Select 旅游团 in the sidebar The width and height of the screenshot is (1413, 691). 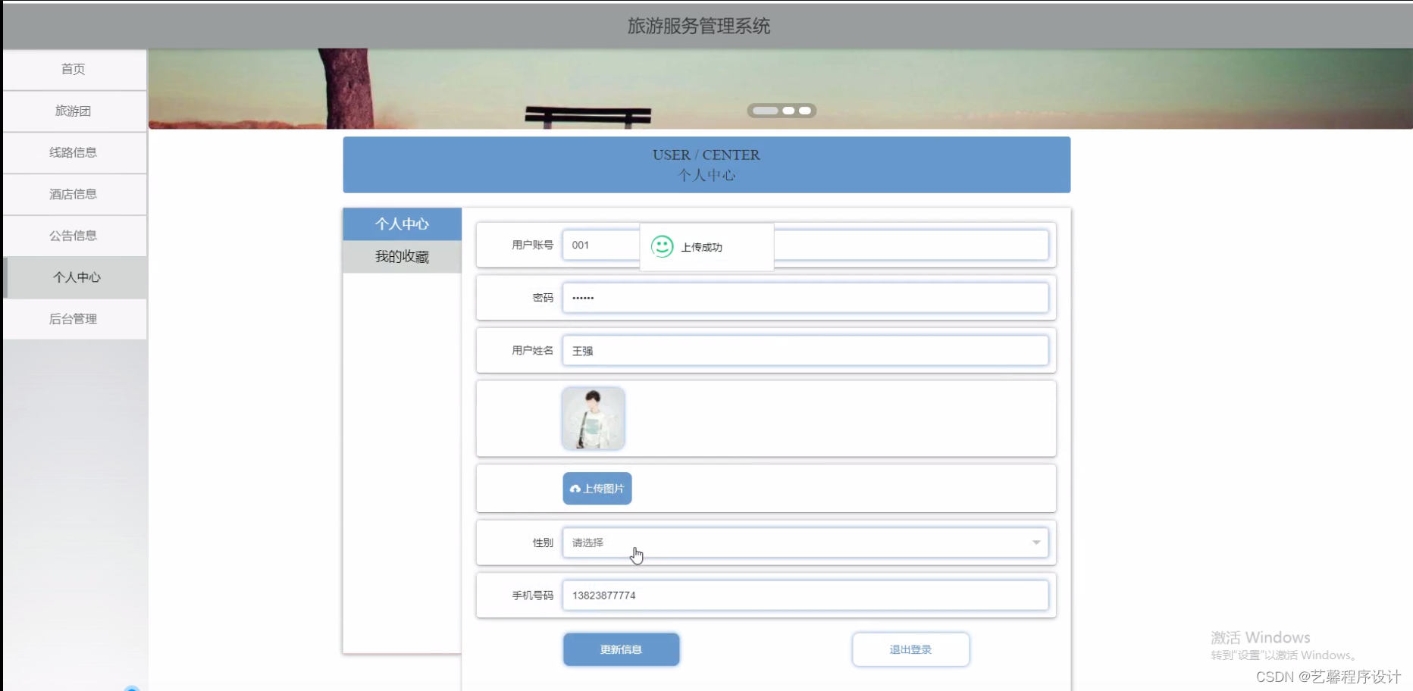[74, 111]
